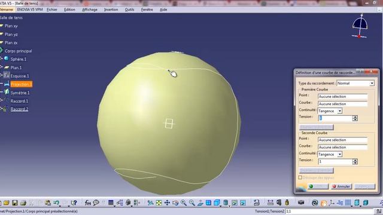Save the document with the floppy disk icon
The width and height of the screenshot is (383, 215).
pos(14,203)
